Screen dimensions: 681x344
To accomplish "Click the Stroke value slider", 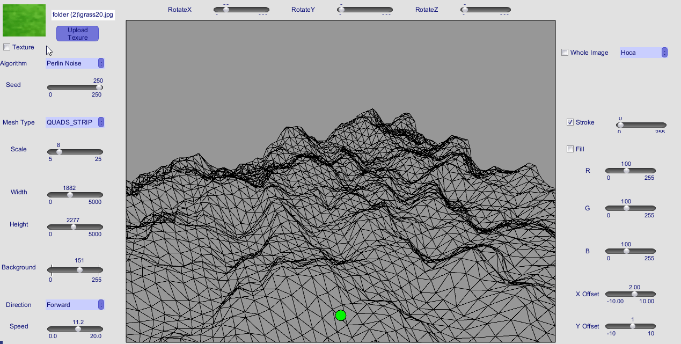I will pos(641,125).
